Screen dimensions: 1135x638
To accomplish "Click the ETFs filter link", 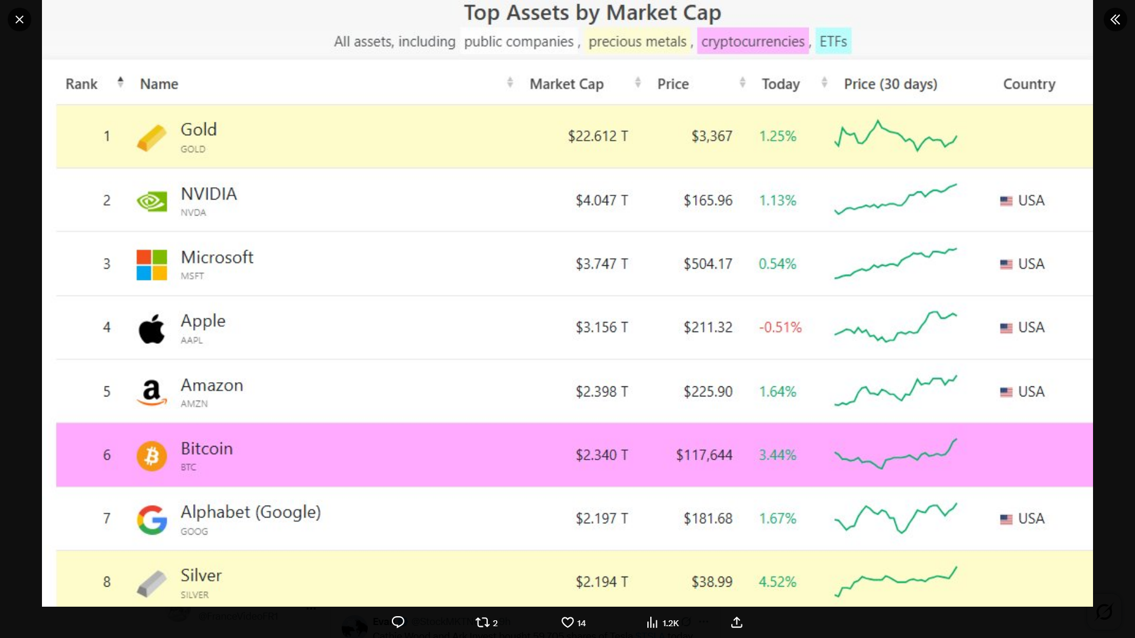I will [x=833, y=41].
